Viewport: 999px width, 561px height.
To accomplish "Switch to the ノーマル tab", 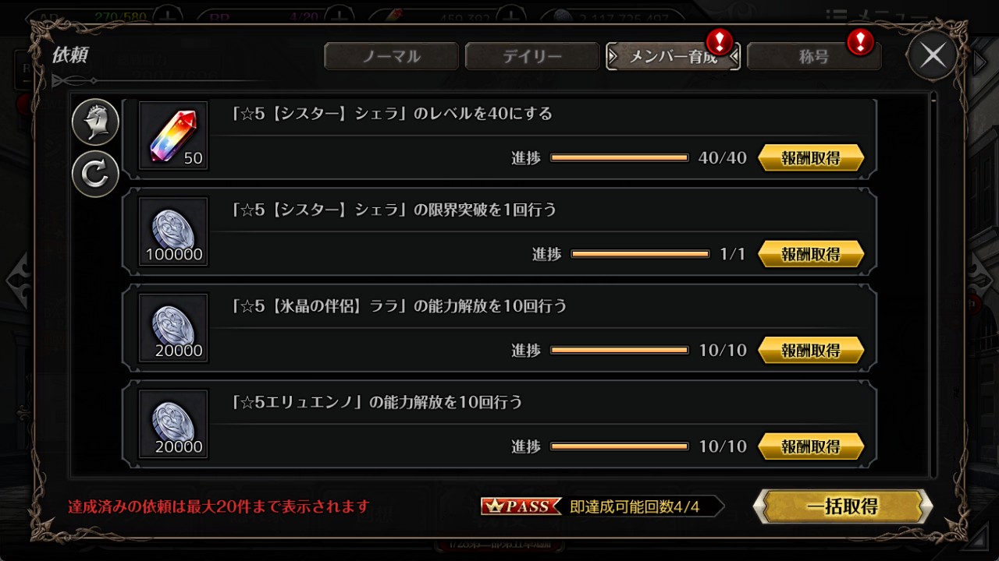I will 391,56.
